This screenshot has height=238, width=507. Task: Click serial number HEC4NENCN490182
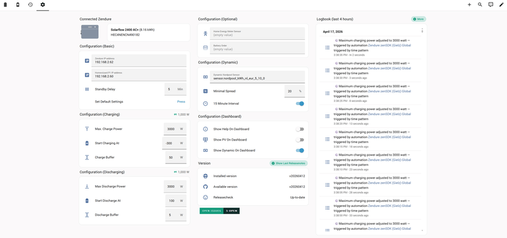pyautogui.click(x=125, y=35)
